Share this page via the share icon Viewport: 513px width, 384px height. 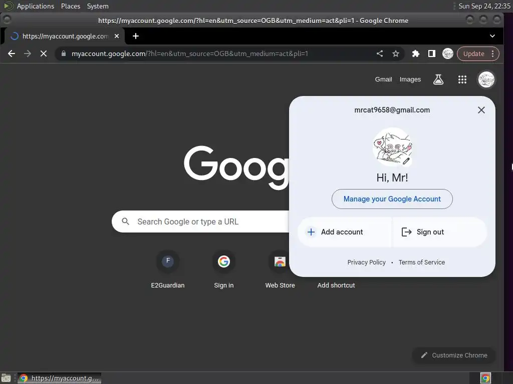tap(380, 53)
